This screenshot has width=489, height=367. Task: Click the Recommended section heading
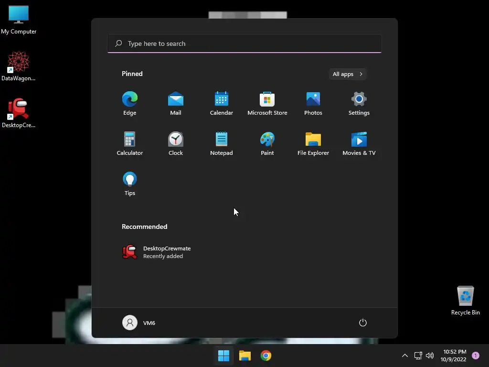click(144, 227)
